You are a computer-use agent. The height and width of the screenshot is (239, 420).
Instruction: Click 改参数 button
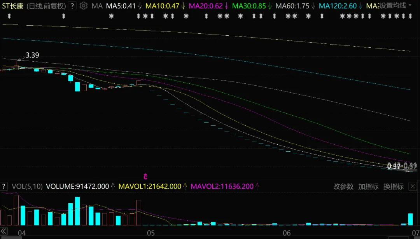tap(343, 187)
